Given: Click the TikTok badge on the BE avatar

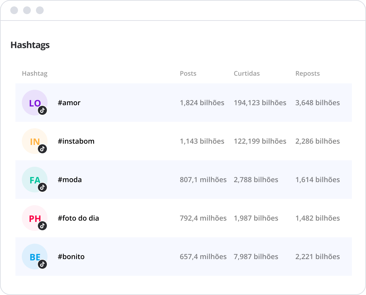Looking at the screenshot, I should (x=42, y=264).
